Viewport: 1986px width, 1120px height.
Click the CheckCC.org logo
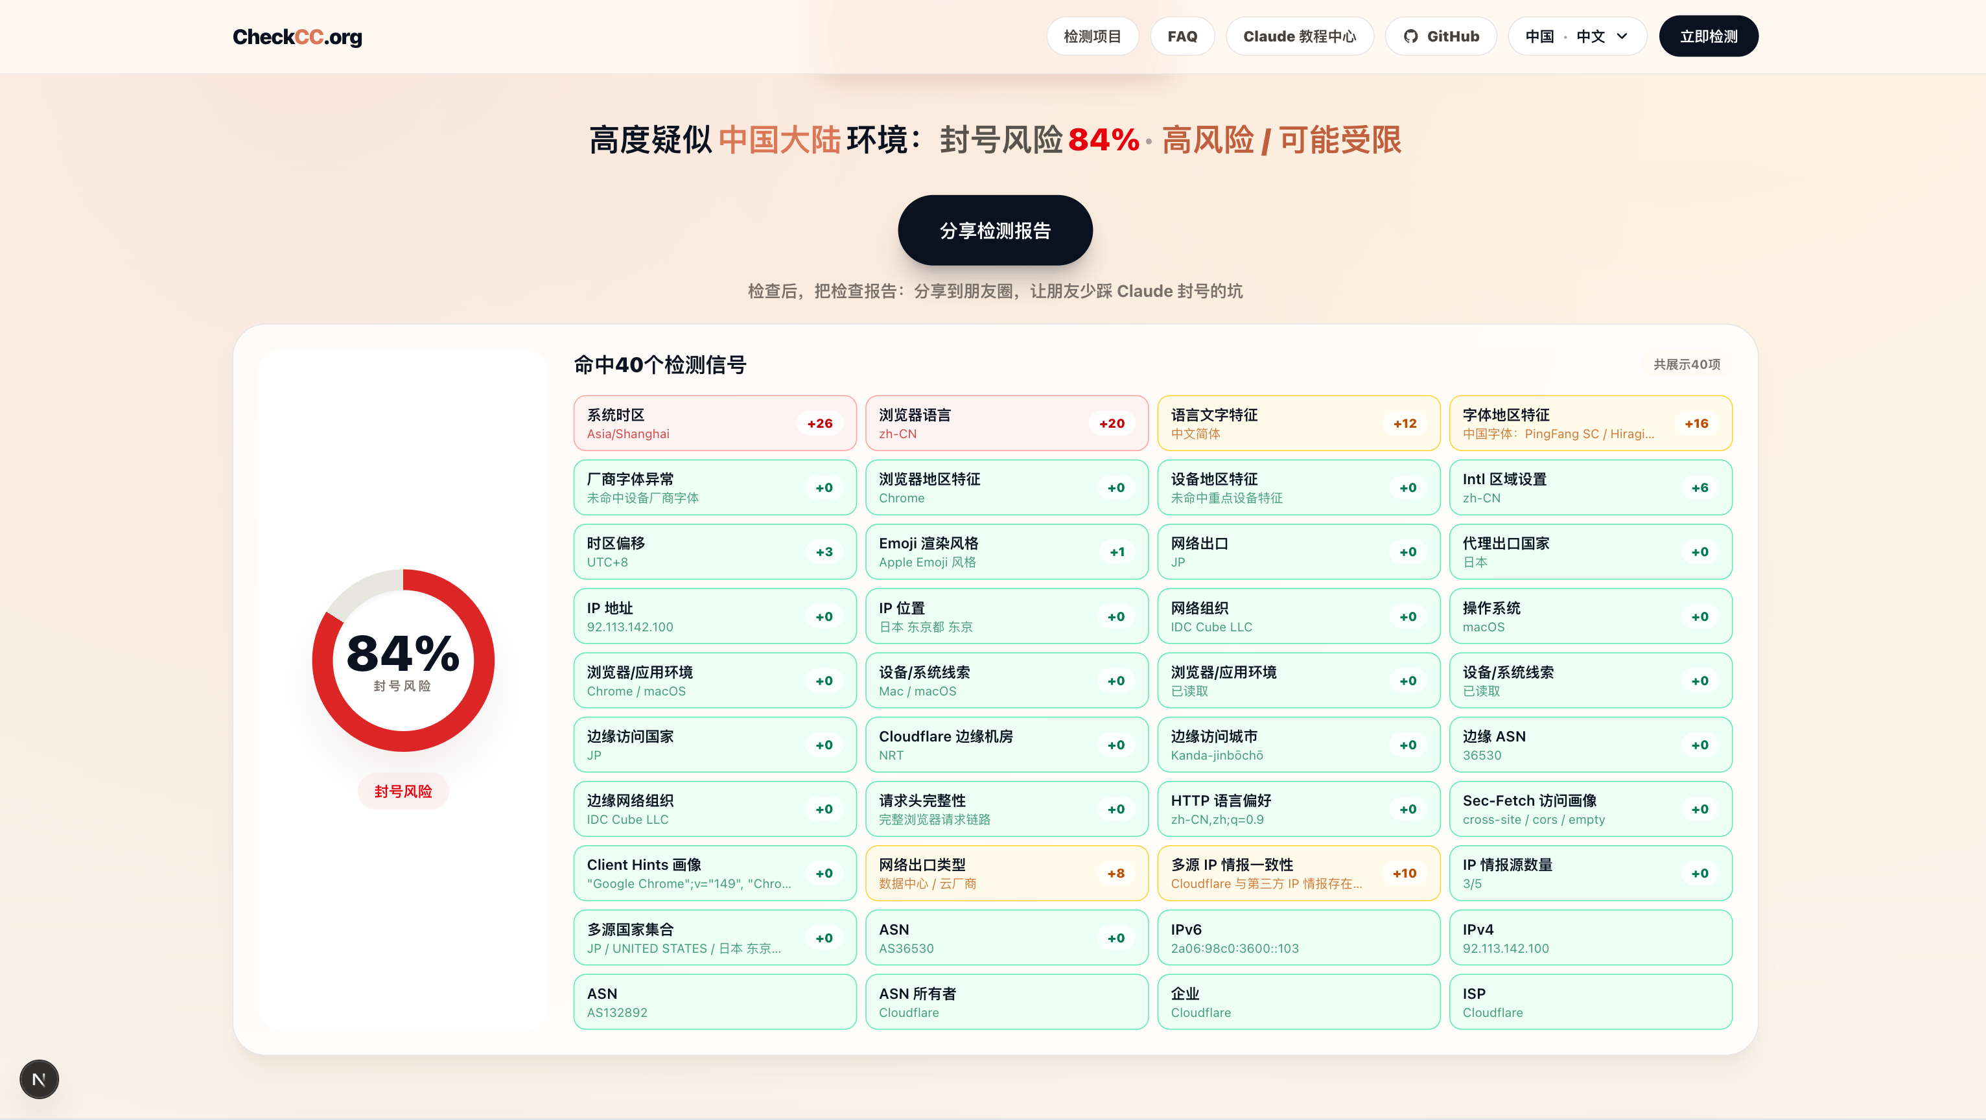[x=297, y=36]
